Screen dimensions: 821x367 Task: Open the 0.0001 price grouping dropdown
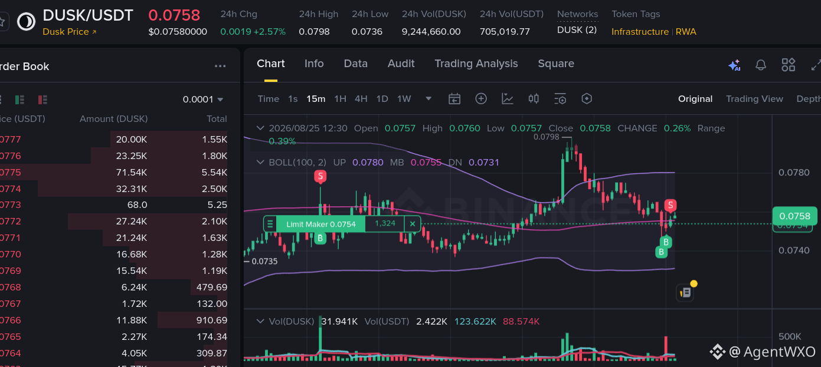tap(203, 100)
